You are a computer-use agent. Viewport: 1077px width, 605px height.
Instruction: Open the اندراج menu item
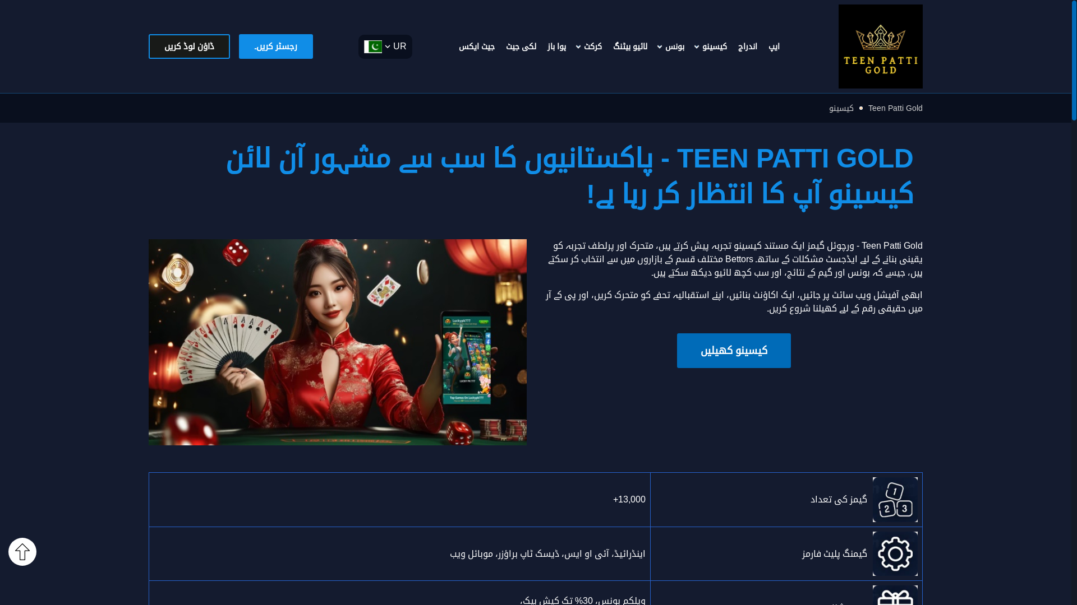coord(748,46)
